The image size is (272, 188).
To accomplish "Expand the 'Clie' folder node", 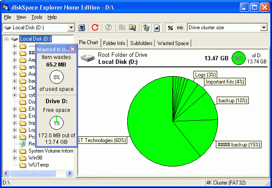I will 15,88.
